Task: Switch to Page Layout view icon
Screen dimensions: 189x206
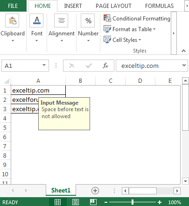Action: (x=76, y=202)
